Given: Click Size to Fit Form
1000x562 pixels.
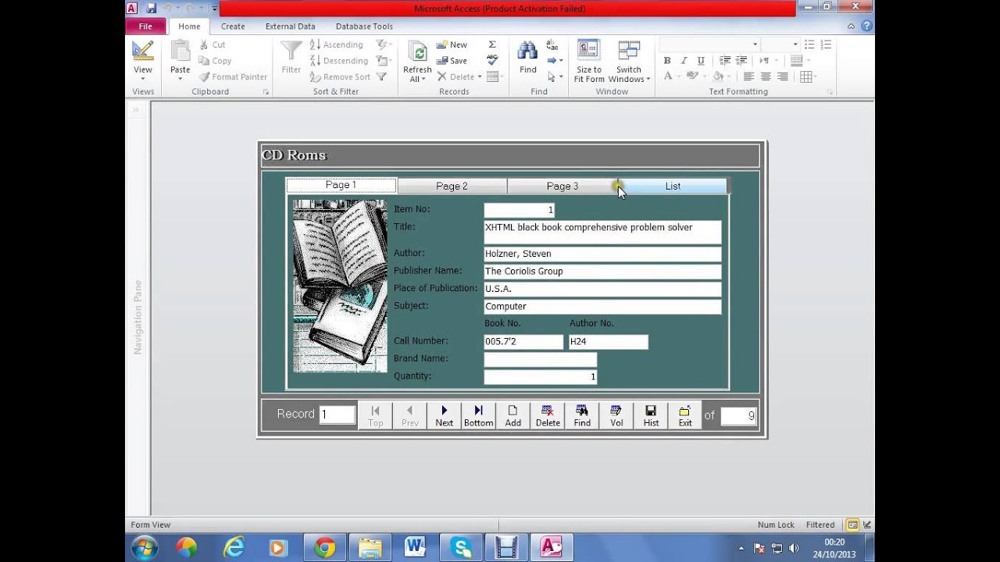Looking at the screenshot, I should click(x=589, y=61).
